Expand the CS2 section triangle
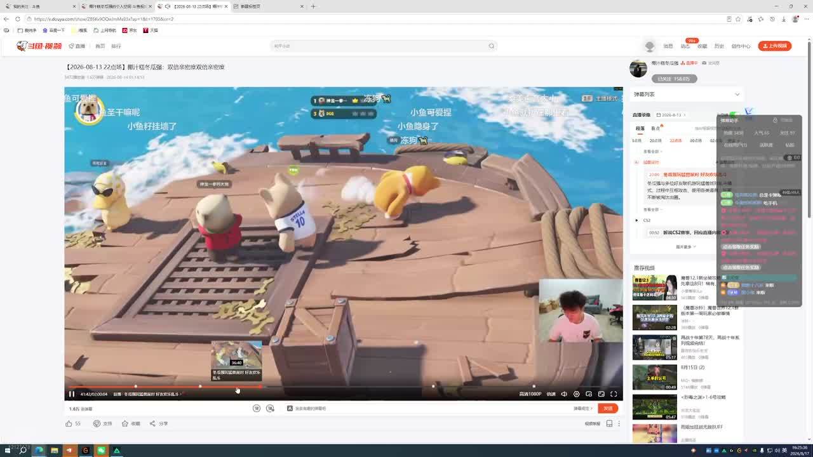The width and height of the screenshot is (813, 457). tap(636, 220)
